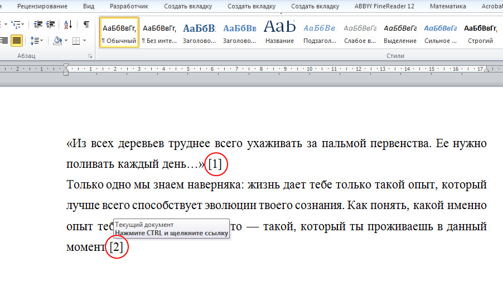Image resolution: width=503 pixels, height=291 pixels.
Task: Apply the first Заголовок style
Action: tap(200, 32)
